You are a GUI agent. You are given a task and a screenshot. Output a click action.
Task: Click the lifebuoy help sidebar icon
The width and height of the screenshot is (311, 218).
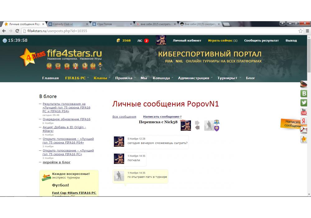coord(304,130)
